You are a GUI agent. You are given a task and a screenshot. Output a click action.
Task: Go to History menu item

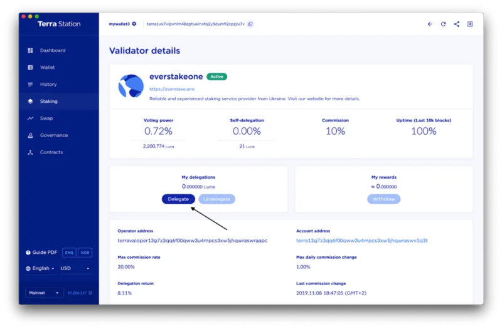[48, 85]
